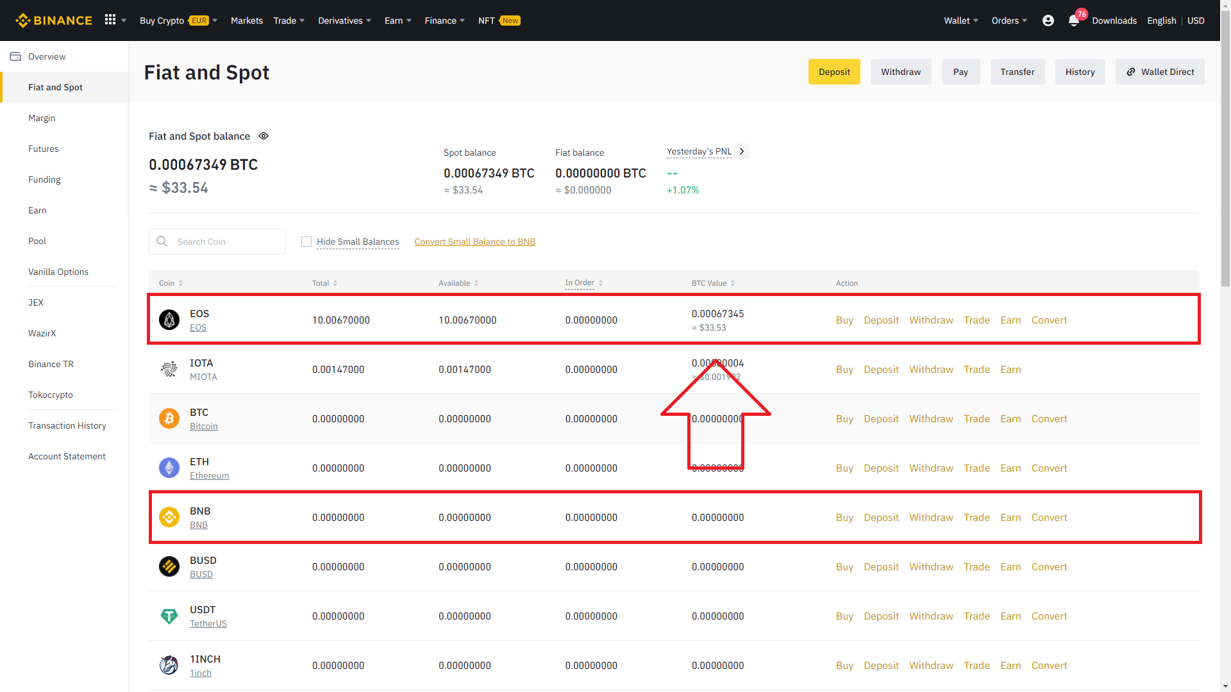Click the yellow Deposit button
This screenshot has width=1231, height=692.
[834, 72]
